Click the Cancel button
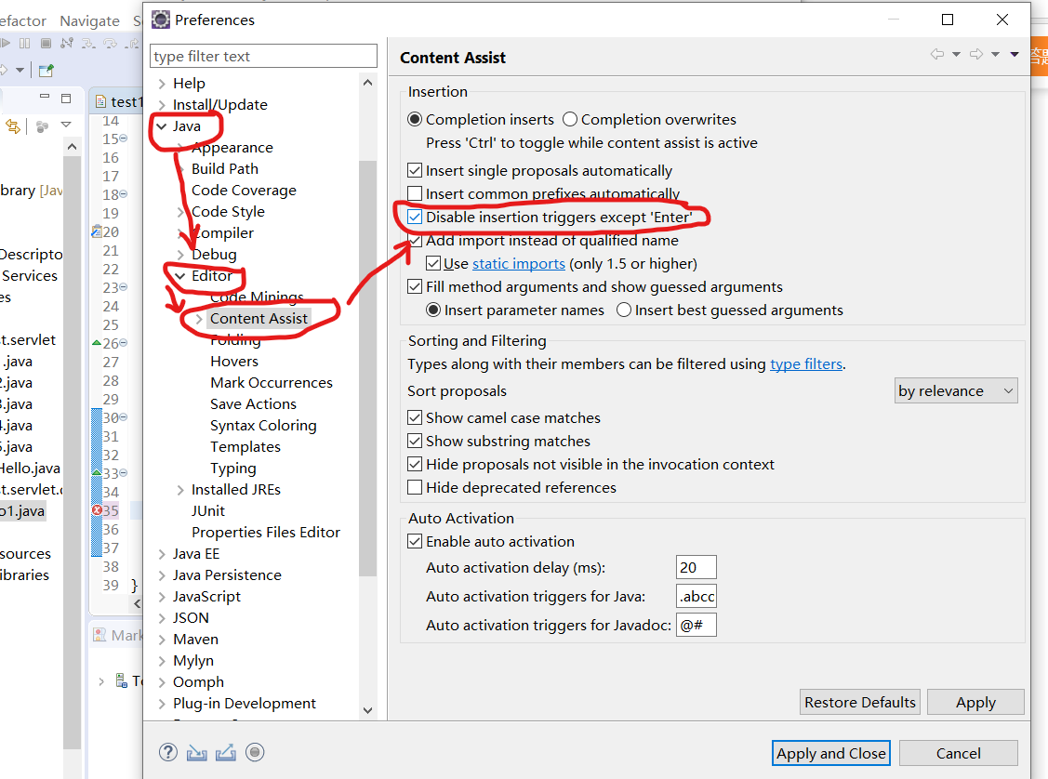 (959, 753)
